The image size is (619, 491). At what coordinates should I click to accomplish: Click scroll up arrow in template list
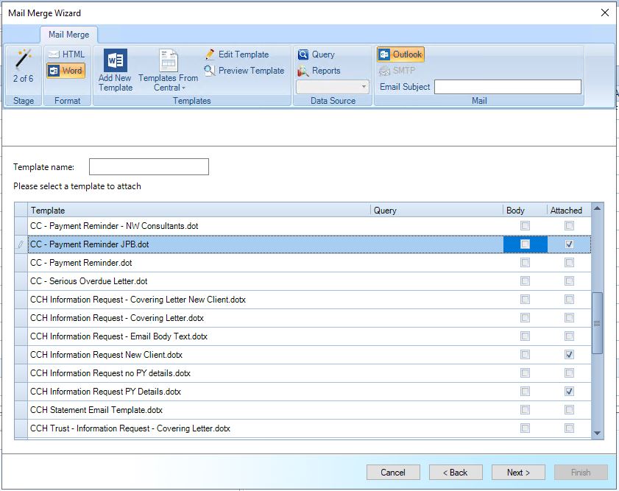[598, 208]
